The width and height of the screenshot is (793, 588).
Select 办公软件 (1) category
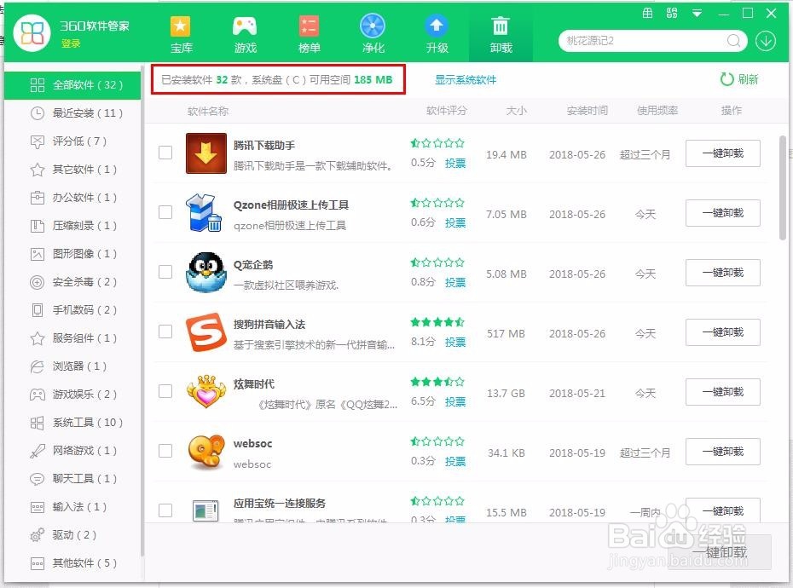coord(72,198)
